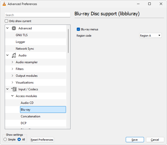Click the Reset Preferences button
The image size is (167, 145).
42,140
